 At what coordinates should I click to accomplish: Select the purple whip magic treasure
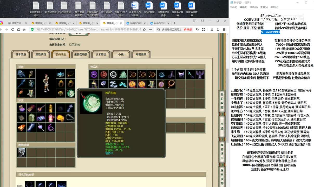tap(50, 127)
